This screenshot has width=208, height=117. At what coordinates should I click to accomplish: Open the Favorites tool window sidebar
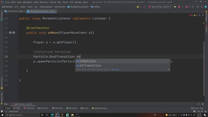pos(2,99)
